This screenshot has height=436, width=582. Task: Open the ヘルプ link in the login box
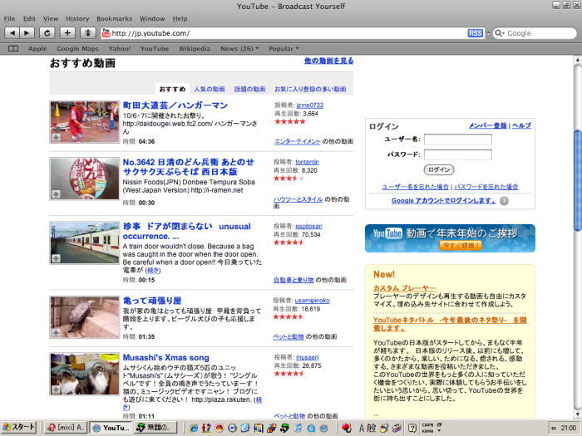[x=521, y=125]
